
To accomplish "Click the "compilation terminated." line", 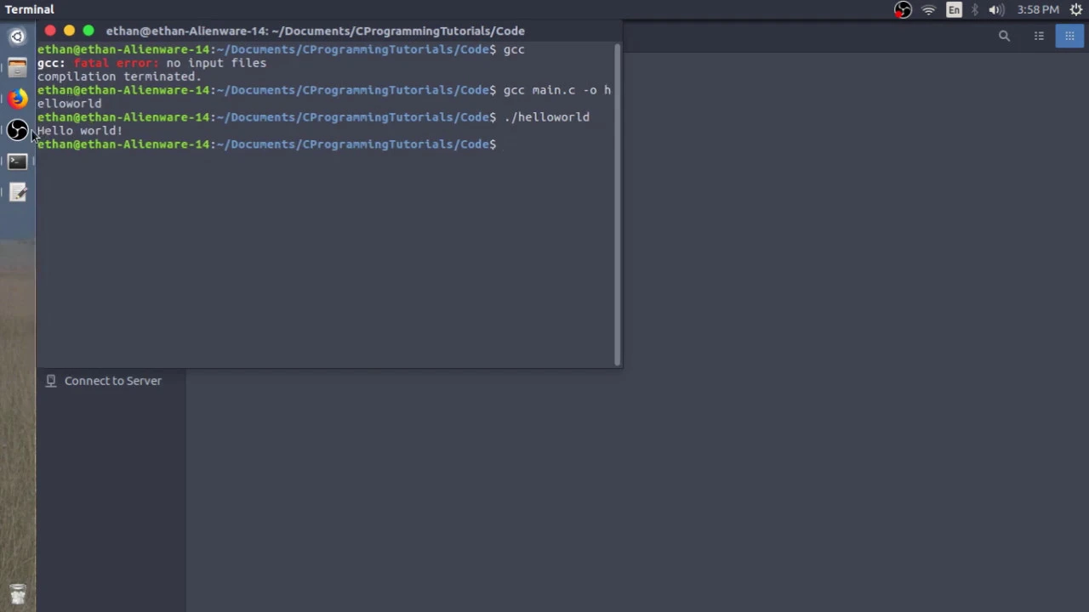I will point(119,76).
